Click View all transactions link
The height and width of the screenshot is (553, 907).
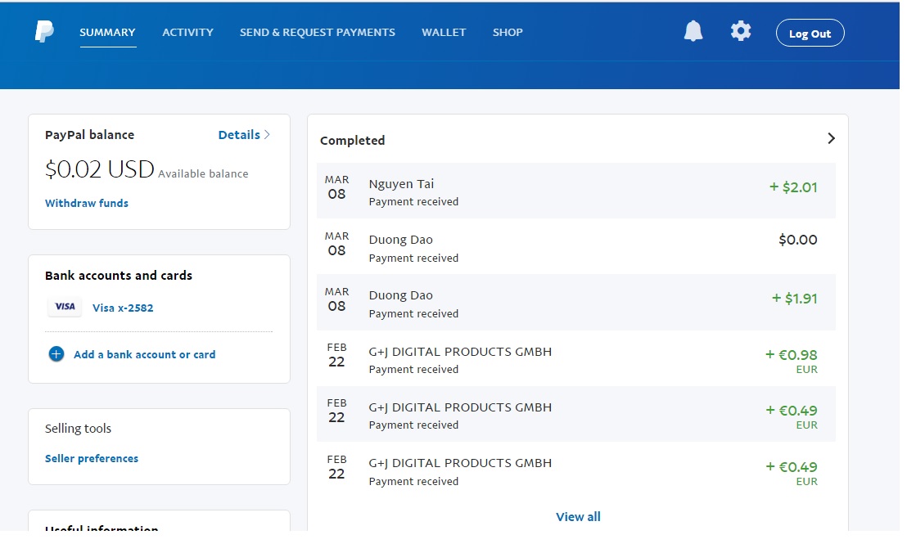(x=578, y=517)
